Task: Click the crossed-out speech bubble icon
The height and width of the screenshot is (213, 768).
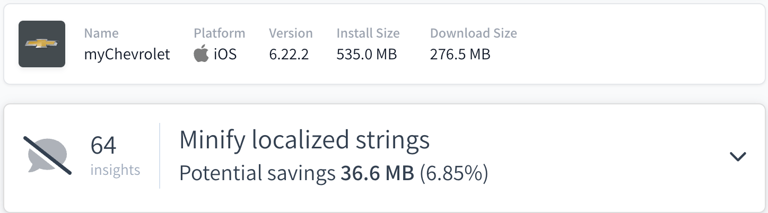Action: (47, 155)
